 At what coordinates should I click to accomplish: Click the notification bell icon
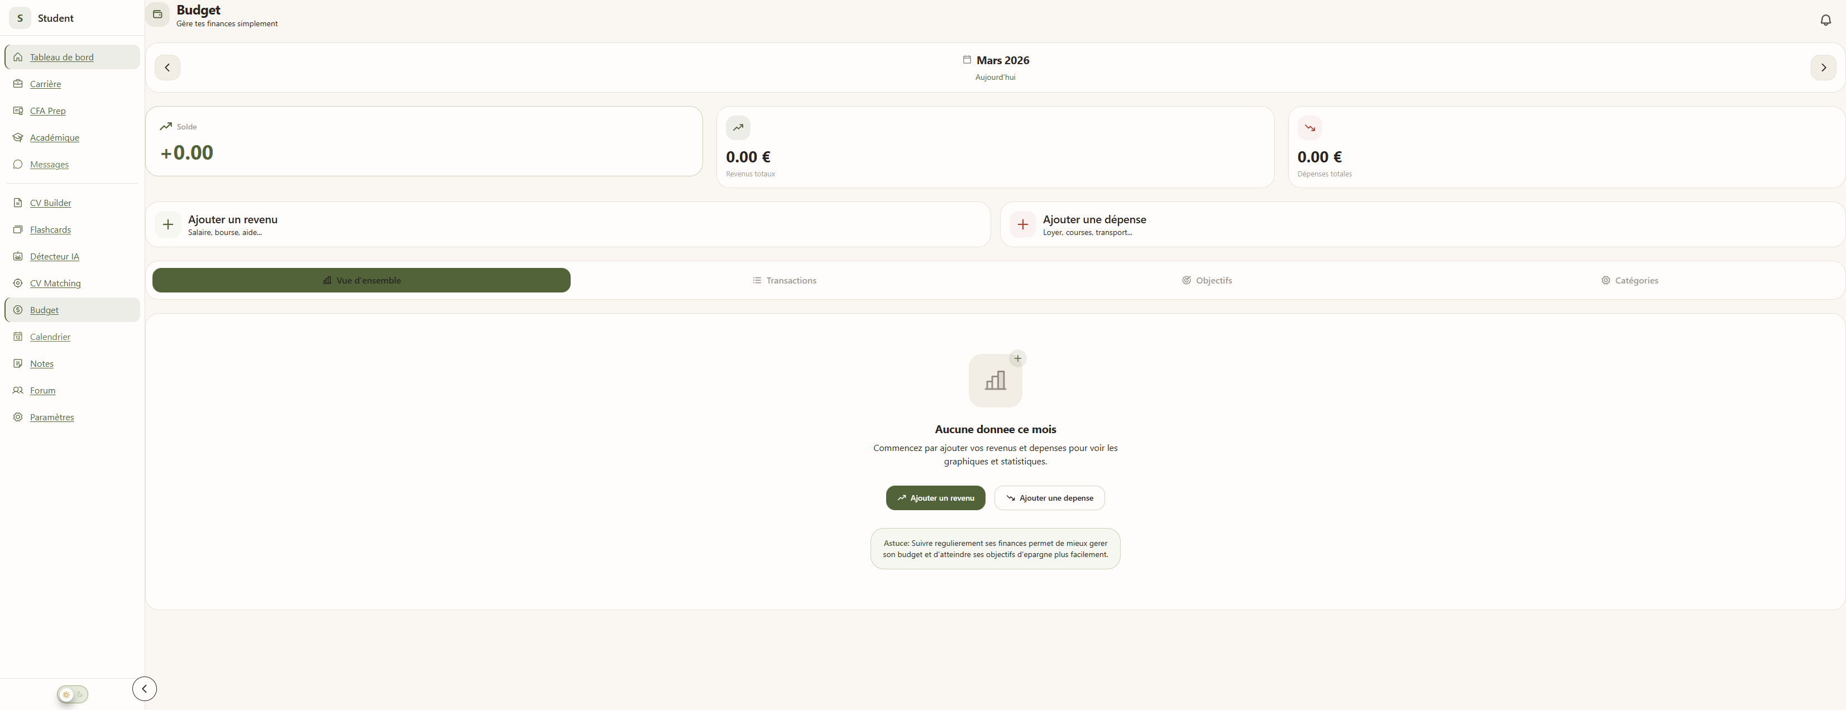(x=1825, y=20)
